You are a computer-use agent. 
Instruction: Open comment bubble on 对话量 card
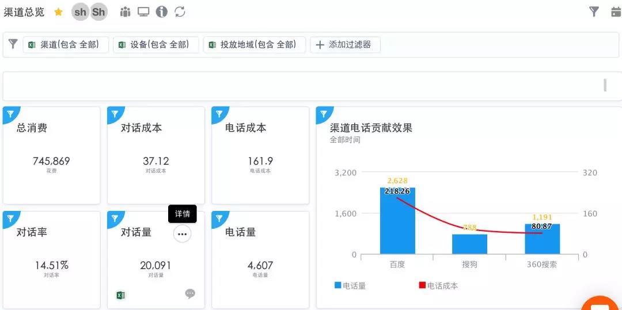click(x=190, y=294)
